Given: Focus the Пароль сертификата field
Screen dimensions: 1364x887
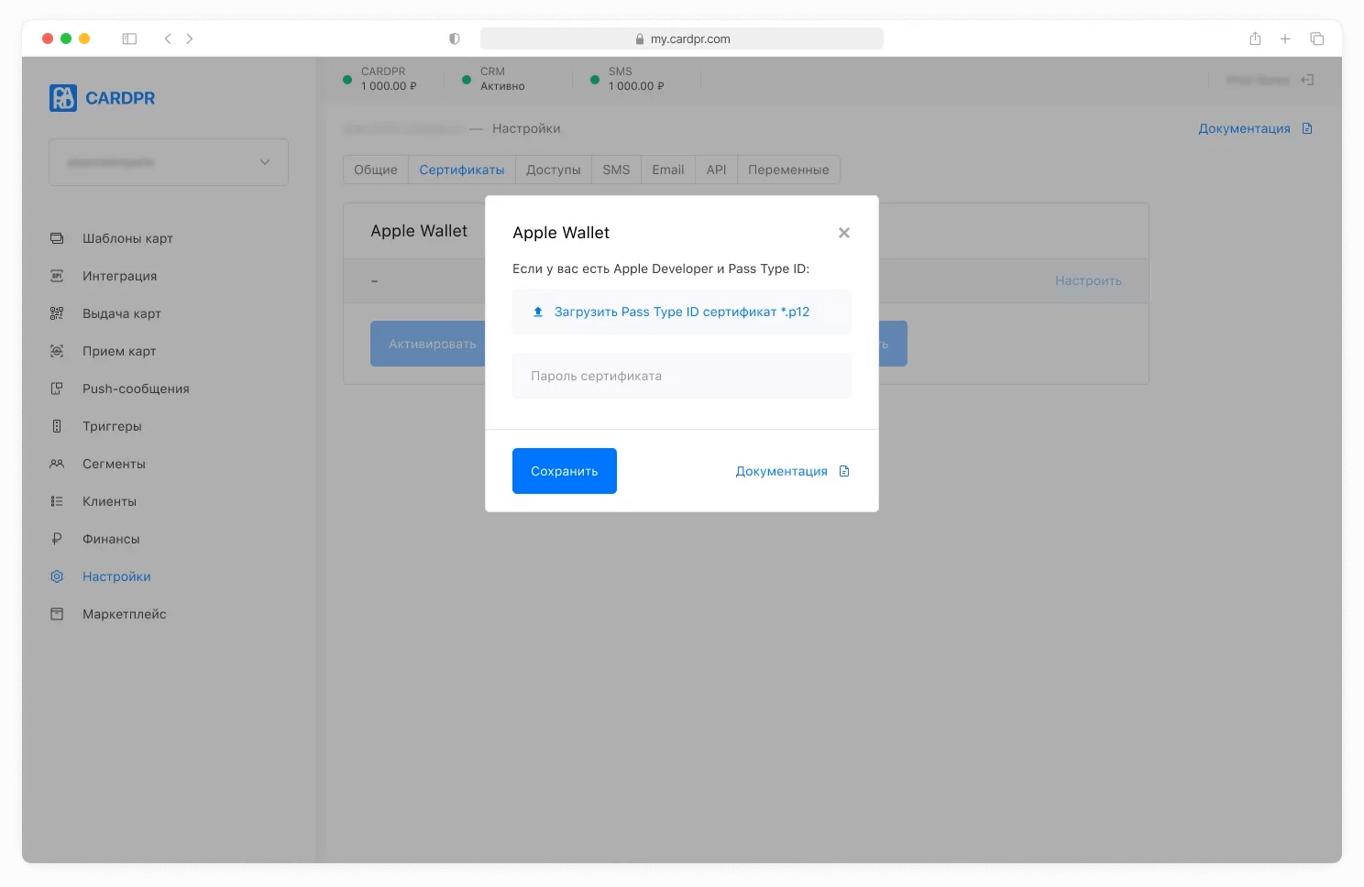Looking at the screenshot, I should (x=682, y=376).
